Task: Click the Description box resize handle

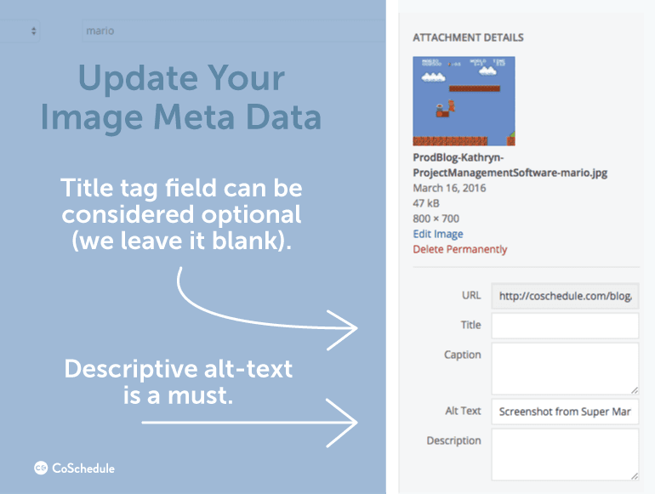Action: (x=633, y=474)
